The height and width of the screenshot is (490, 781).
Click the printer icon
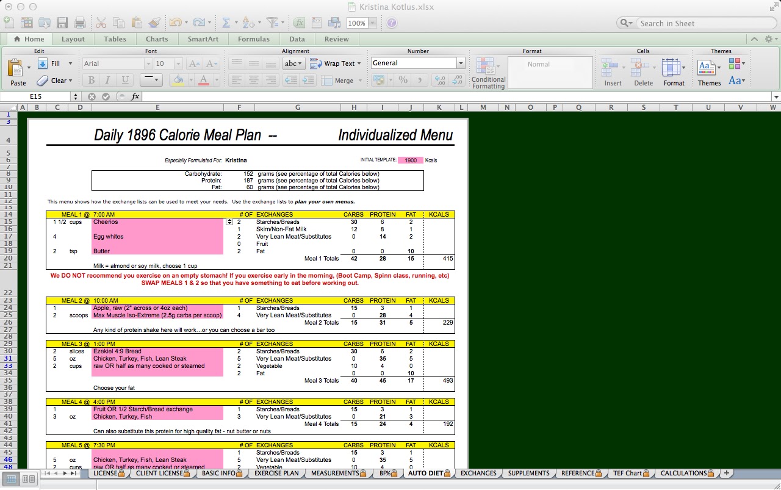coord(79,23)
